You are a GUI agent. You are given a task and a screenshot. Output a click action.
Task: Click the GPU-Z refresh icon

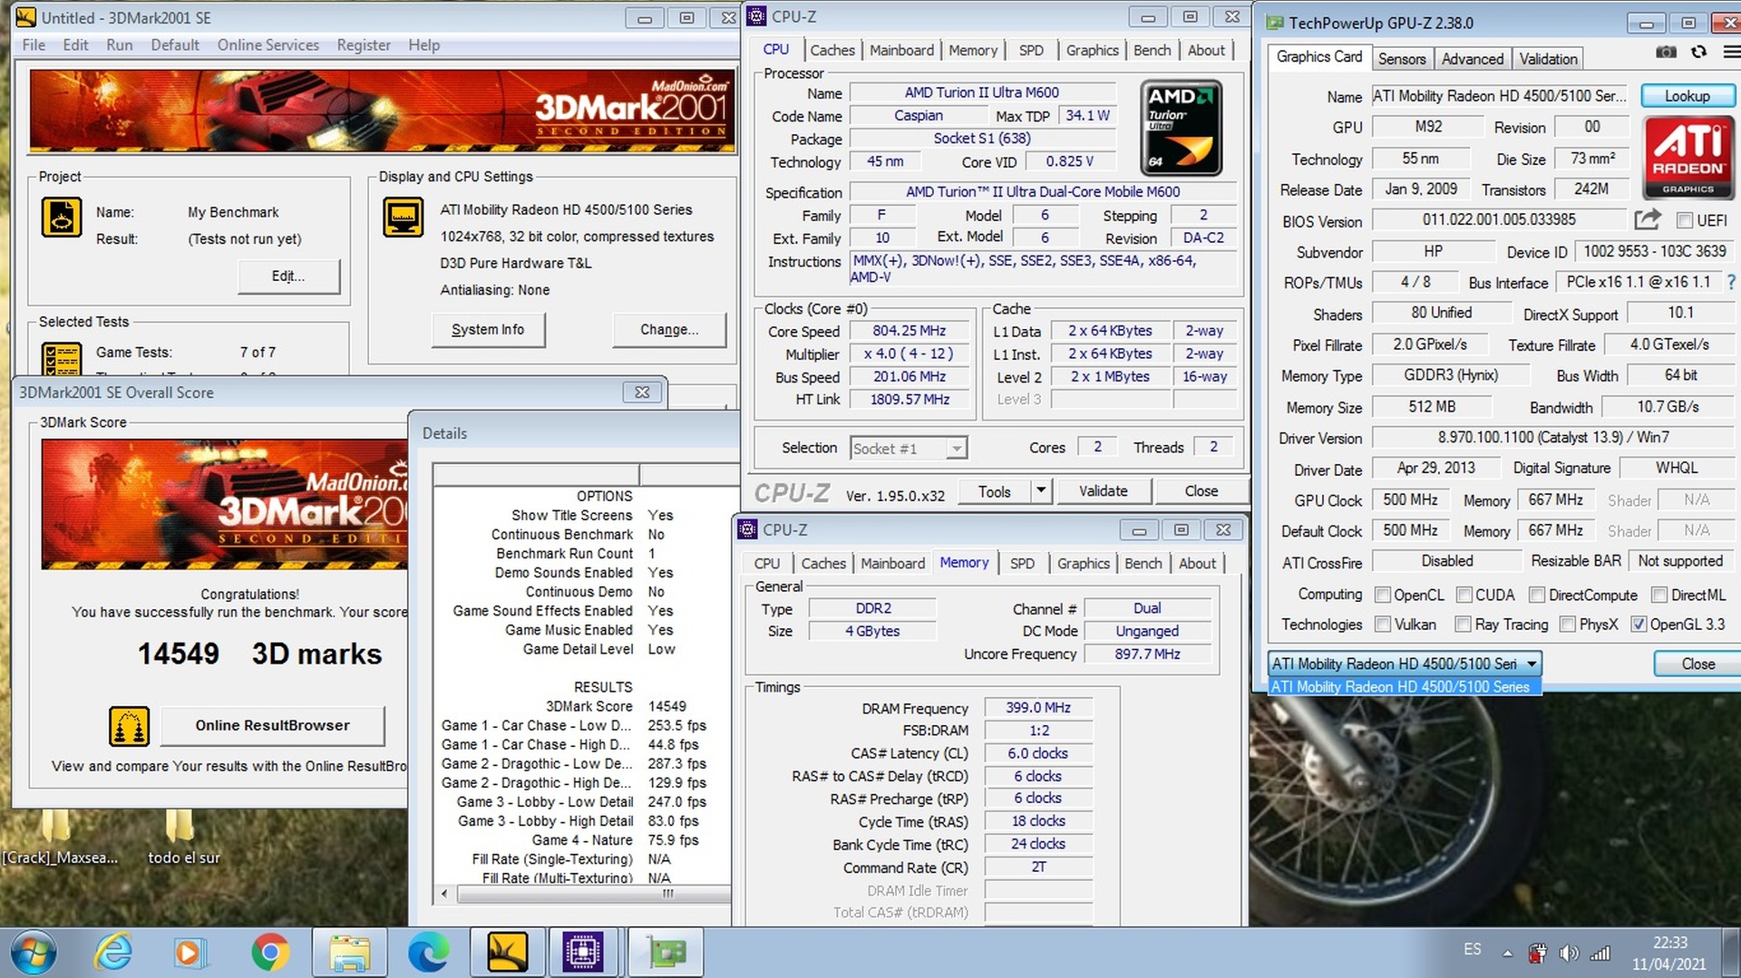[1698, 53]
